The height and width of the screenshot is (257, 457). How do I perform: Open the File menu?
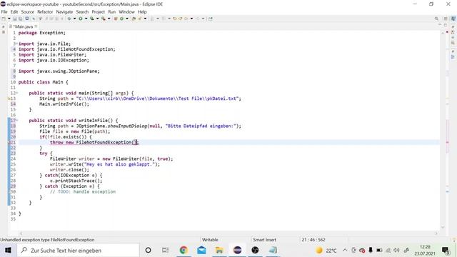click(4, 12)
